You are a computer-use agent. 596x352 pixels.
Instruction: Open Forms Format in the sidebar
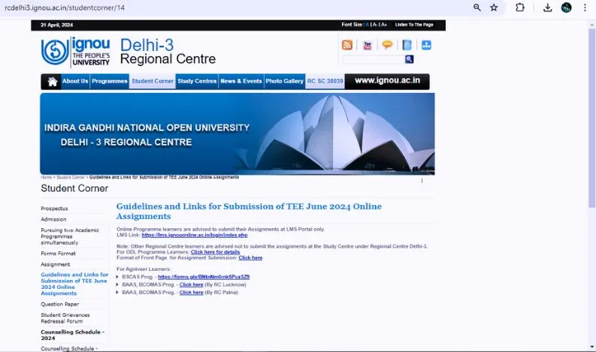pyautogui.click(x=58, y=253)
